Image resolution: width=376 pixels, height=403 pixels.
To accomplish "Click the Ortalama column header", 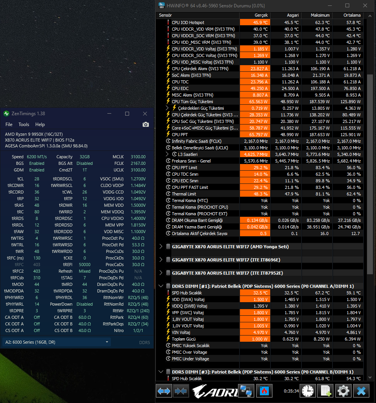I will pos(348,15).
